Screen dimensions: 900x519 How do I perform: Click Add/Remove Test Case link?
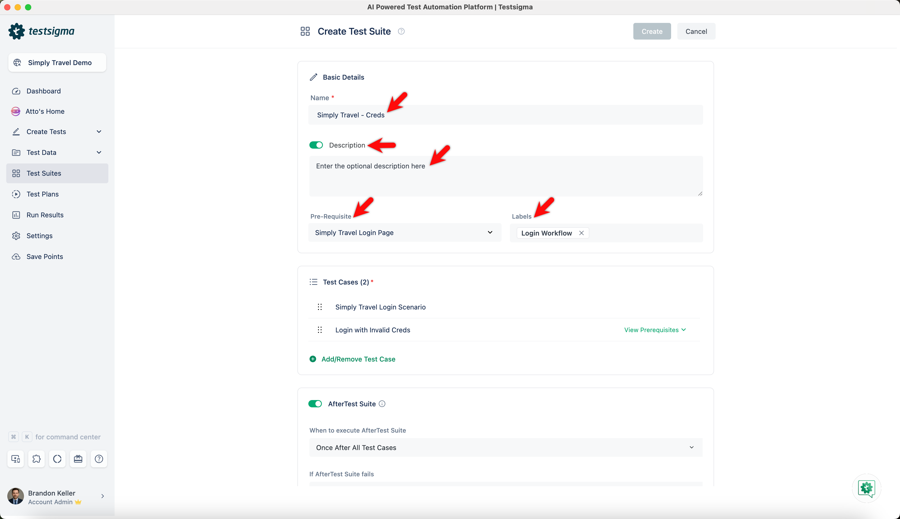point(358,359)
